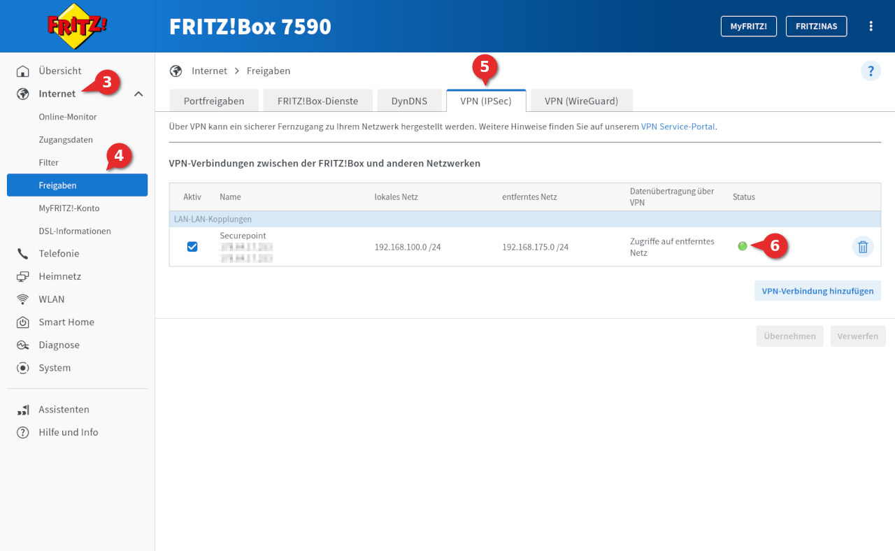
Task: Select the Telefonie phone icon
Action: click(22, 253)
